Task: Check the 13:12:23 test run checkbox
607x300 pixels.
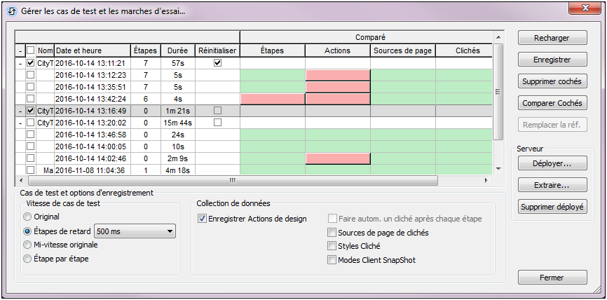Action: [30, 75]
